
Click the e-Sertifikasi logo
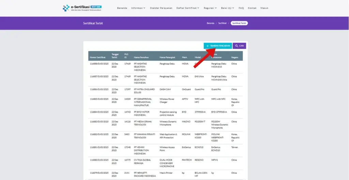pos(82,8)
